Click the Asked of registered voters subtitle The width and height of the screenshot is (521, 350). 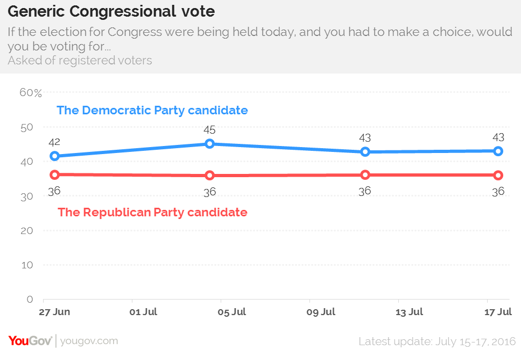[x=80, y=61]
